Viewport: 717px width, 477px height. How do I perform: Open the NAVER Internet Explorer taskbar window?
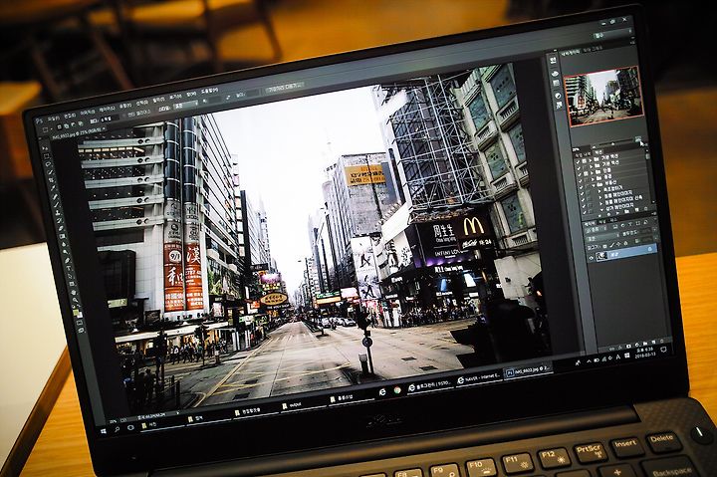click(x=479, y=379)
